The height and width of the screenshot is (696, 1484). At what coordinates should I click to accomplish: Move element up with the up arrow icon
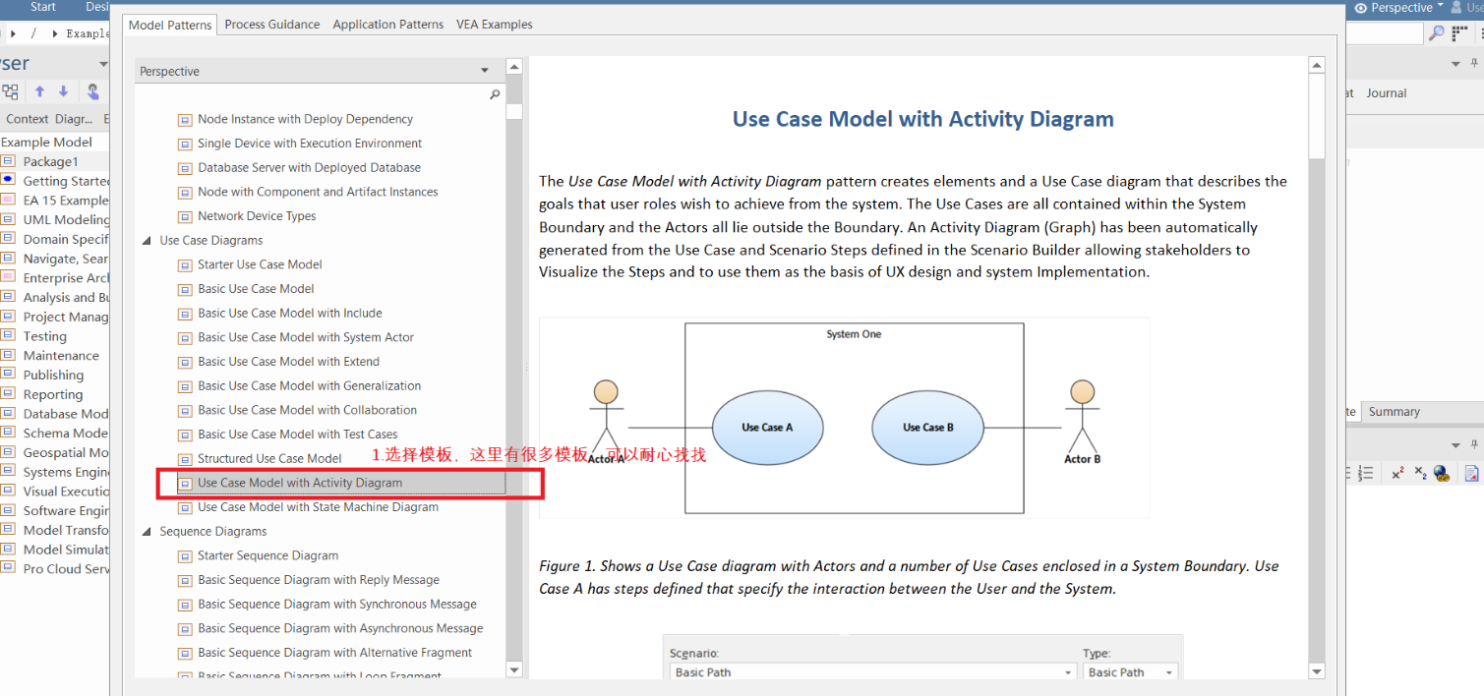point(39,91)
